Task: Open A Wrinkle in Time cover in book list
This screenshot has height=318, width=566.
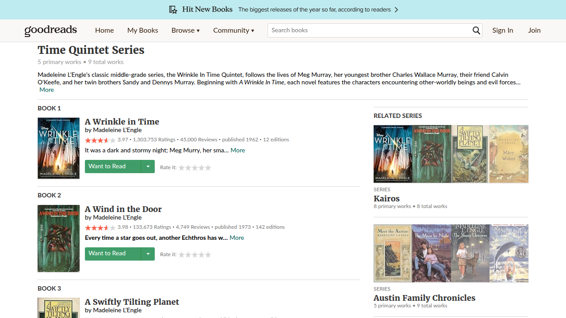Action: pos(58,148)
